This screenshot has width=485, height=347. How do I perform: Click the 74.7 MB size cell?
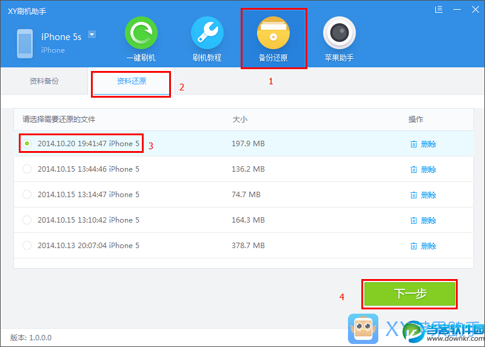246,194
